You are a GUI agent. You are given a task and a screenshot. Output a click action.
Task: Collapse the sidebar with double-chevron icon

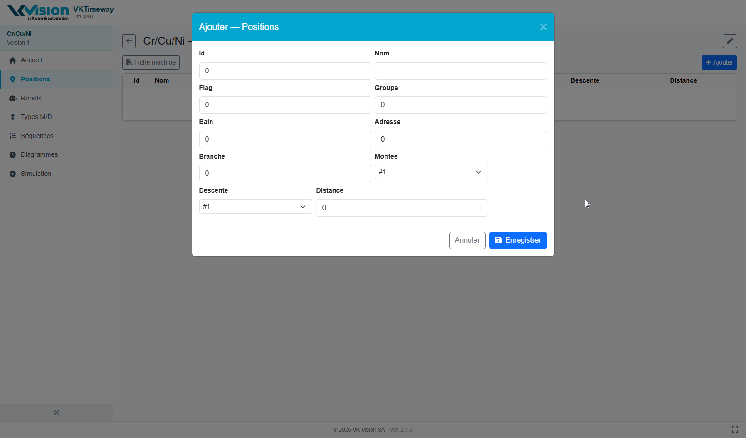tap(56, 413)
